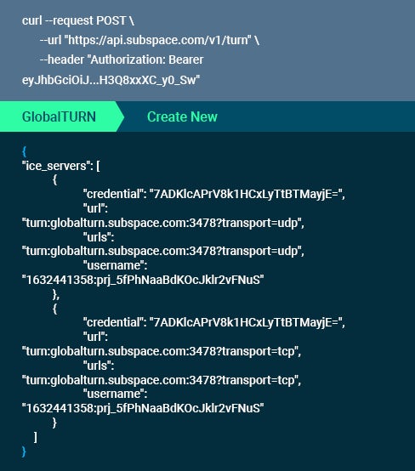Viewport: 415px width, 471px height.
Task: Click the opening blue curly brace
Action: 24,151
